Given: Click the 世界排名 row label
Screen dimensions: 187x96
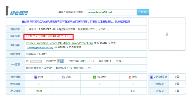Looking at the screenshot, I should pos(15,29).
